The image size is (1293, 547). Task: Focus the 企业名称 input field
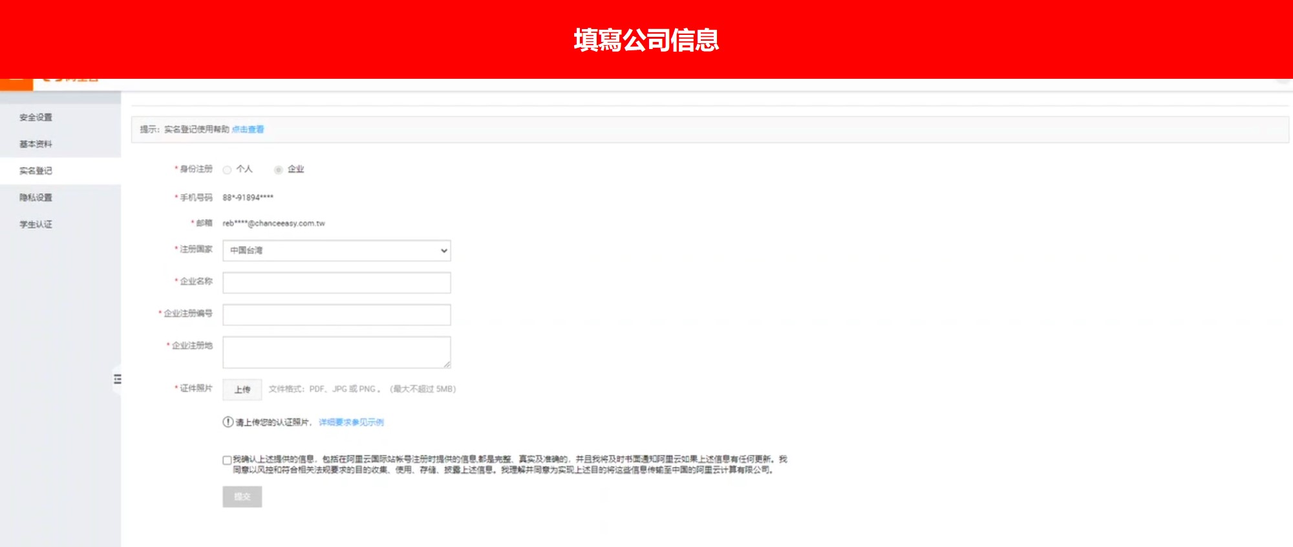coord(336,282)
